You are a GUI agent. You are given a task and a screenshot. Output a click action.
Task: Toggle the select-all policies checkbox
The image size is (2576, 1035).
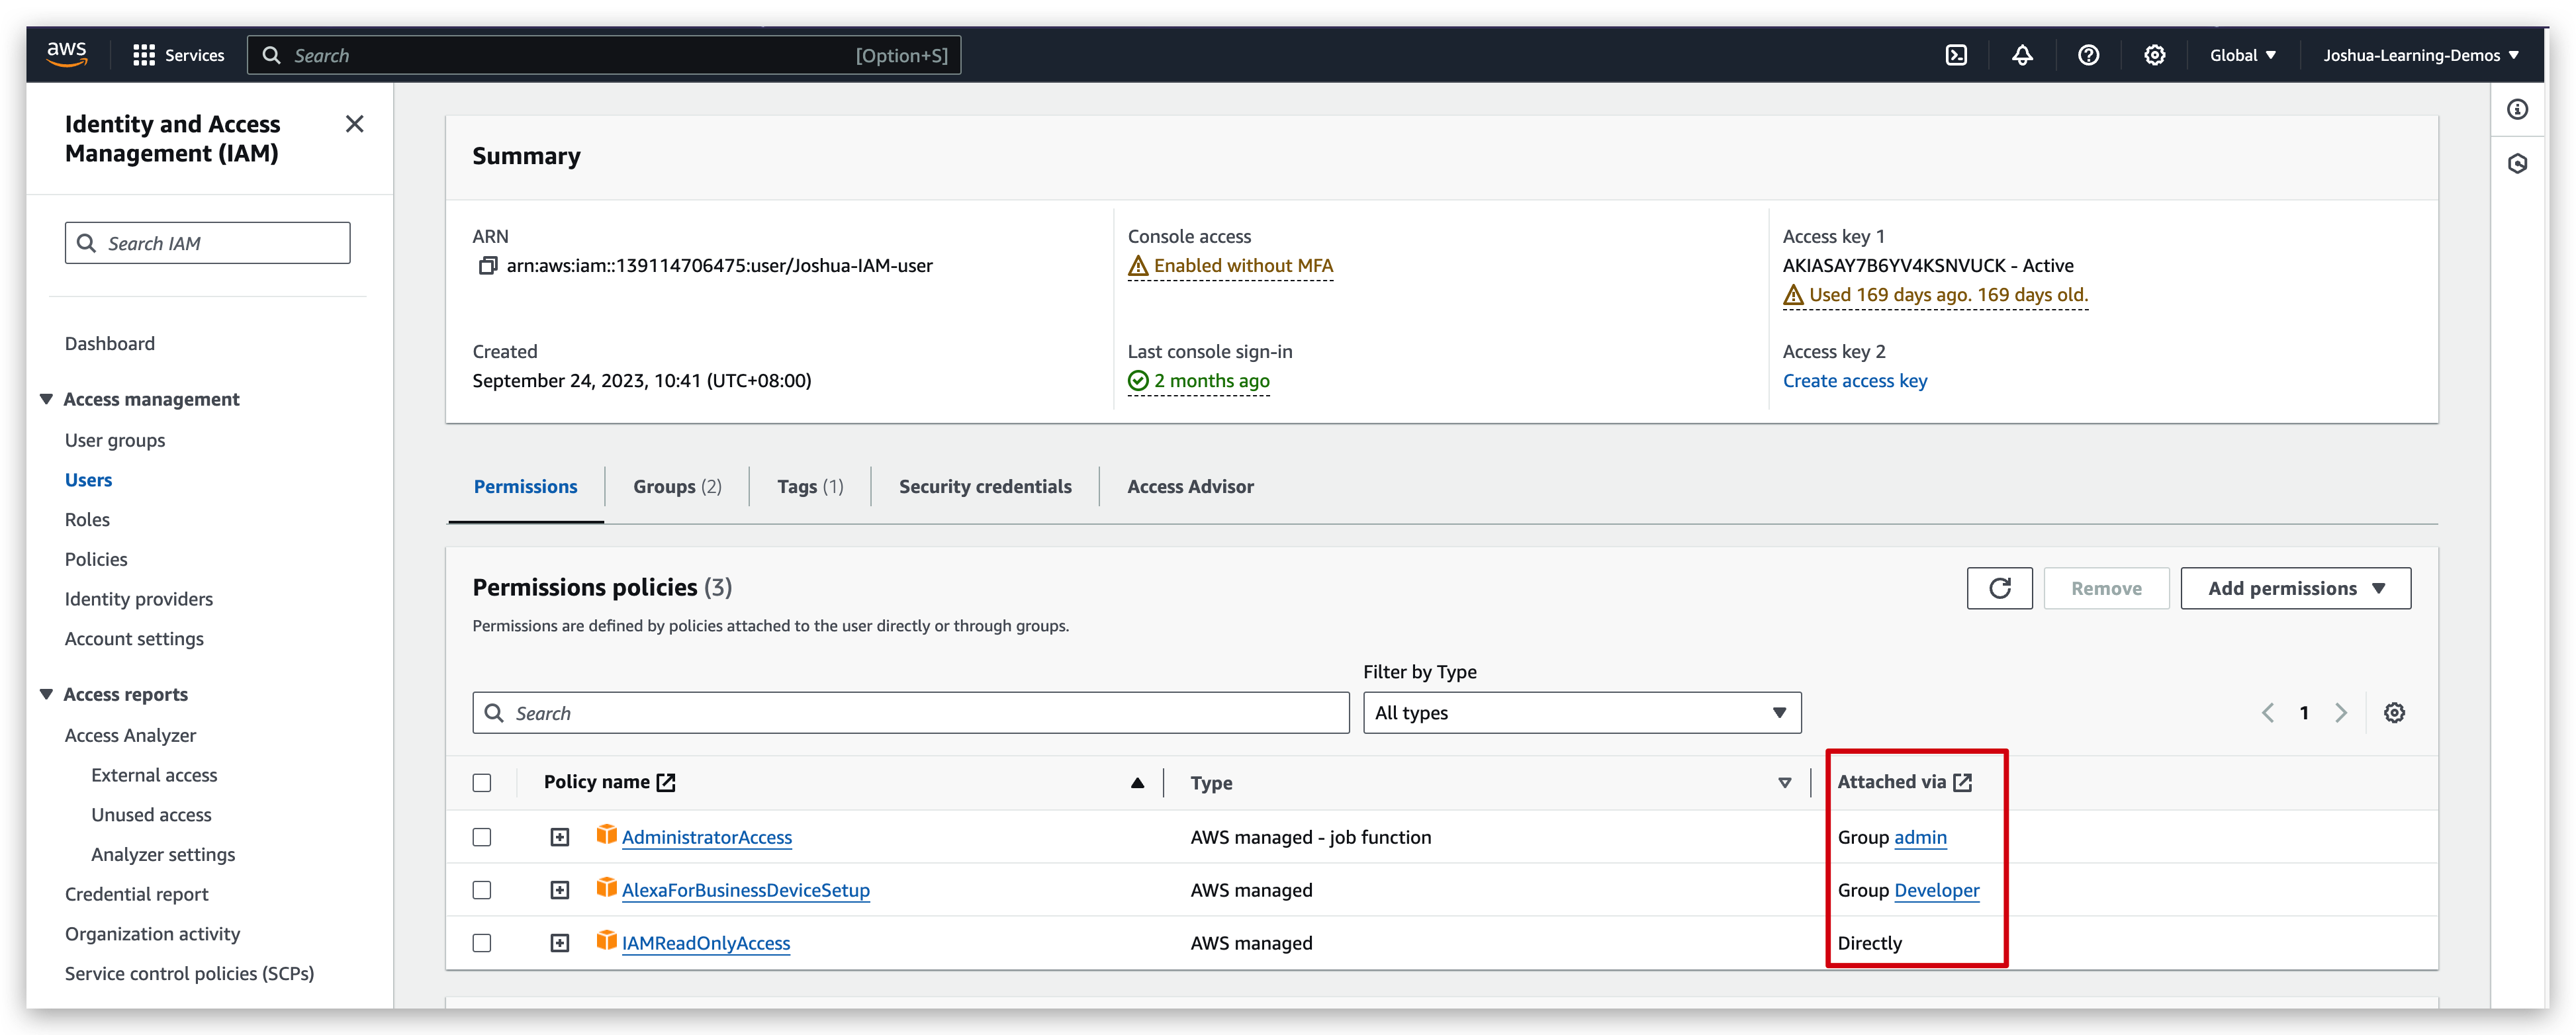tap(482, 783)
